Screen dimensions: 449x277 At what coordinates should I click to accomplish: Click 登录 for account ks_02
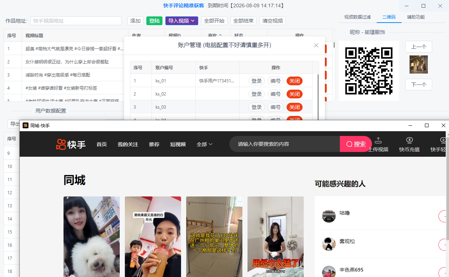point(257,94)
